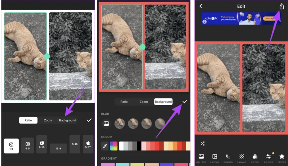Screen dimensions: 288x166
Task: Pick the first, least-blurred background thumbnail
Action: (120, 124)
